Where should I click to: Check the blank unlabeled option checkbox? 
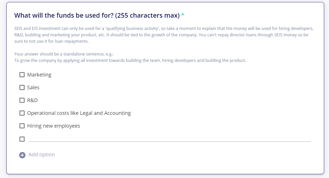coord(22,139)
